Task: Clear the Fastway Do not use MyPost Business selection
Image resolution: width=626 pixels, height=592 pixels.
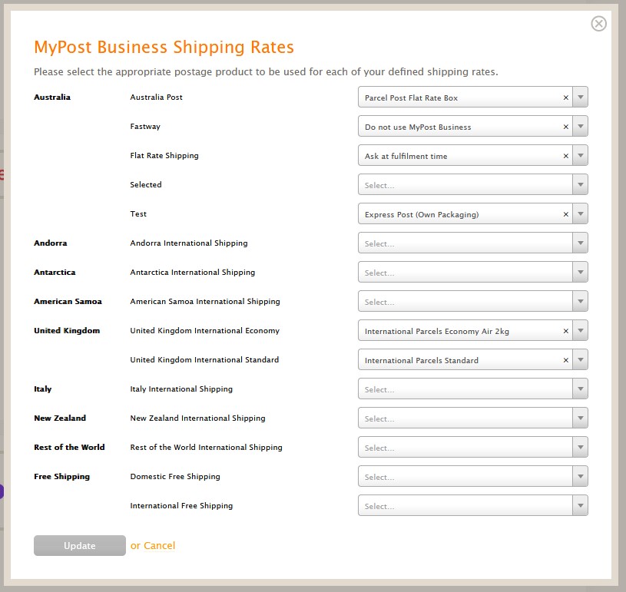Action: [565, 127]
